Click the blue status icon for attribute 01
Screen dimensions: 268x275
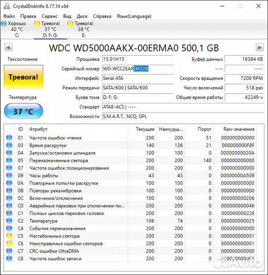point(9,137)
